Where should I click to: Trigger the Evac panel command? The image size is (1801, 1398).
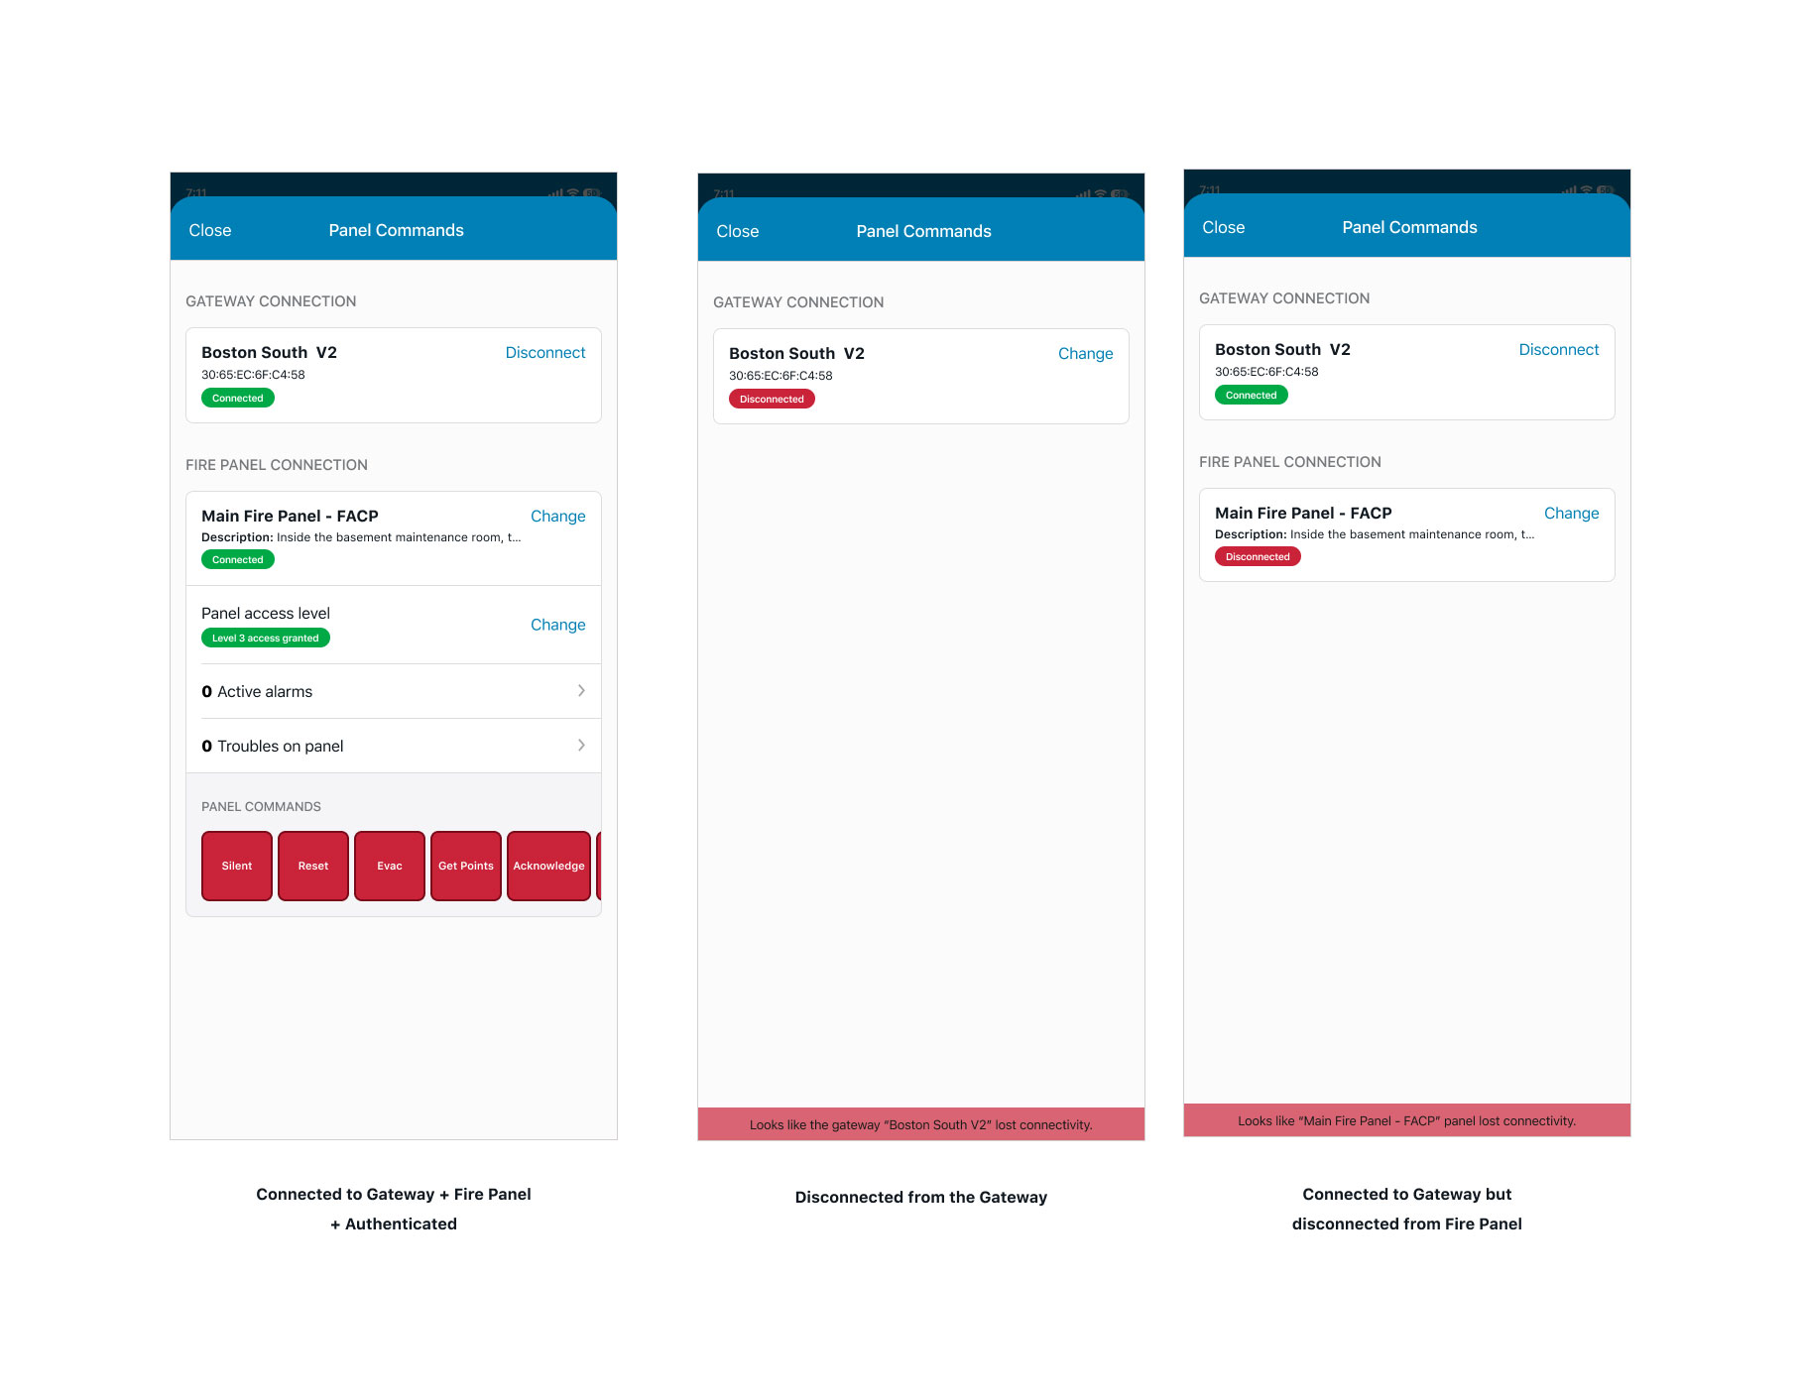tap(389, 866)
